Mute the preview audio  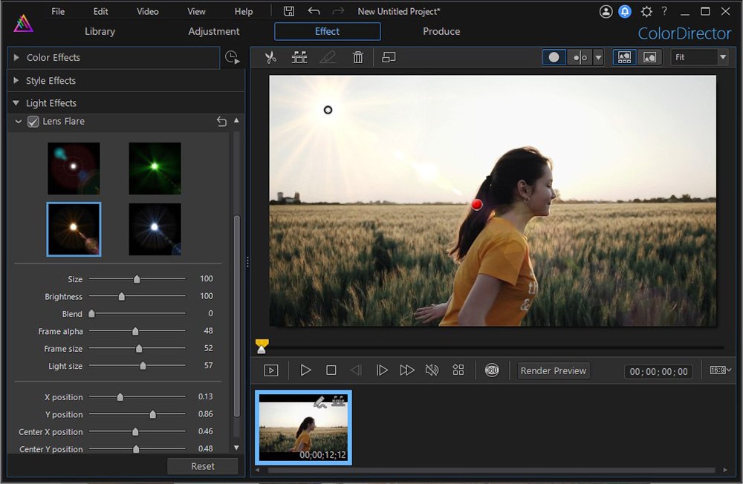coord(433,370)
